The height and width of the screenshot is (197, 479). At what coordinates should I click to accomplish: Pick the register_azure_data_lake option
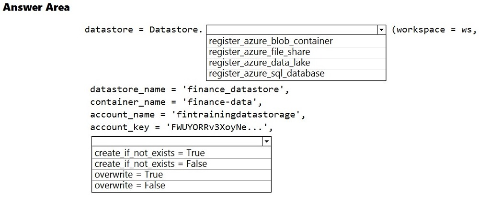[260, 63]
